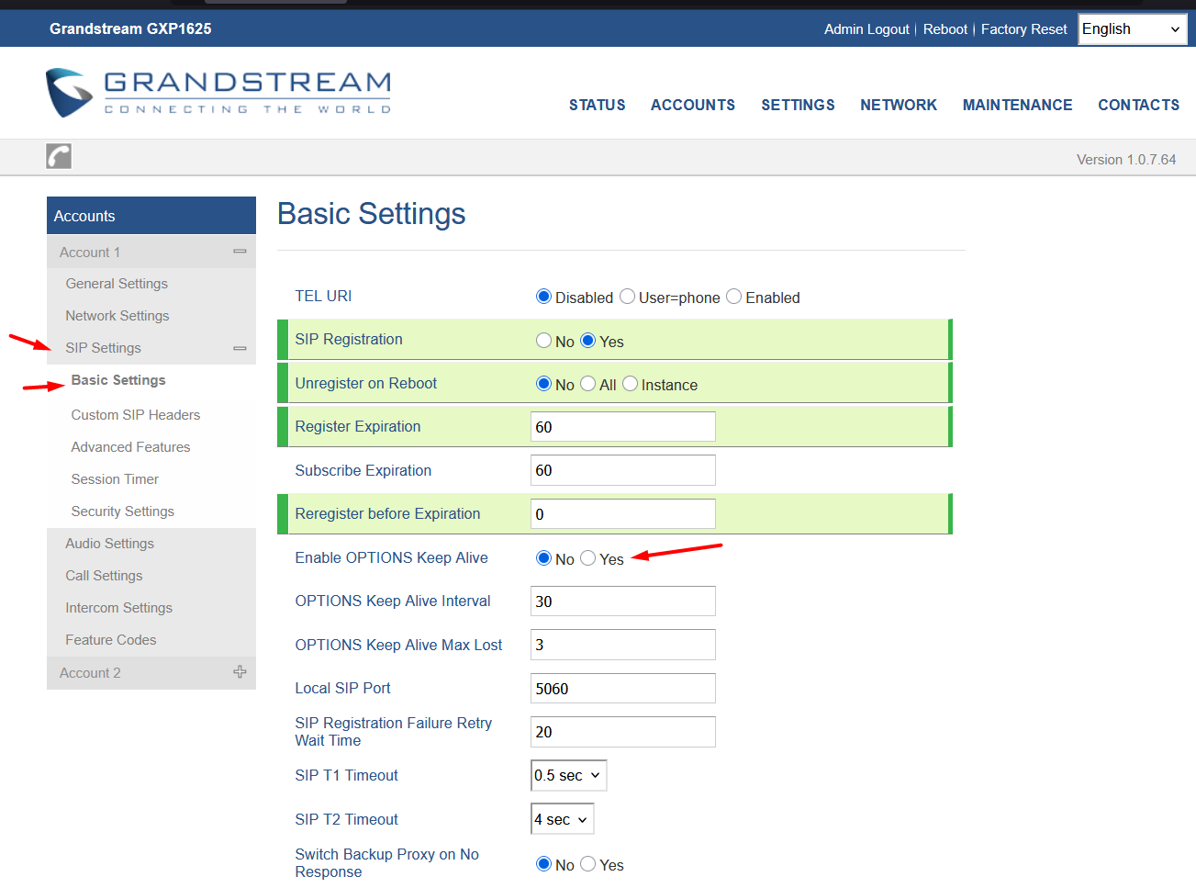This screenshot has width=1196, height=888.
Task: Click Unregister on Reboot label
Action: (365, 383)
